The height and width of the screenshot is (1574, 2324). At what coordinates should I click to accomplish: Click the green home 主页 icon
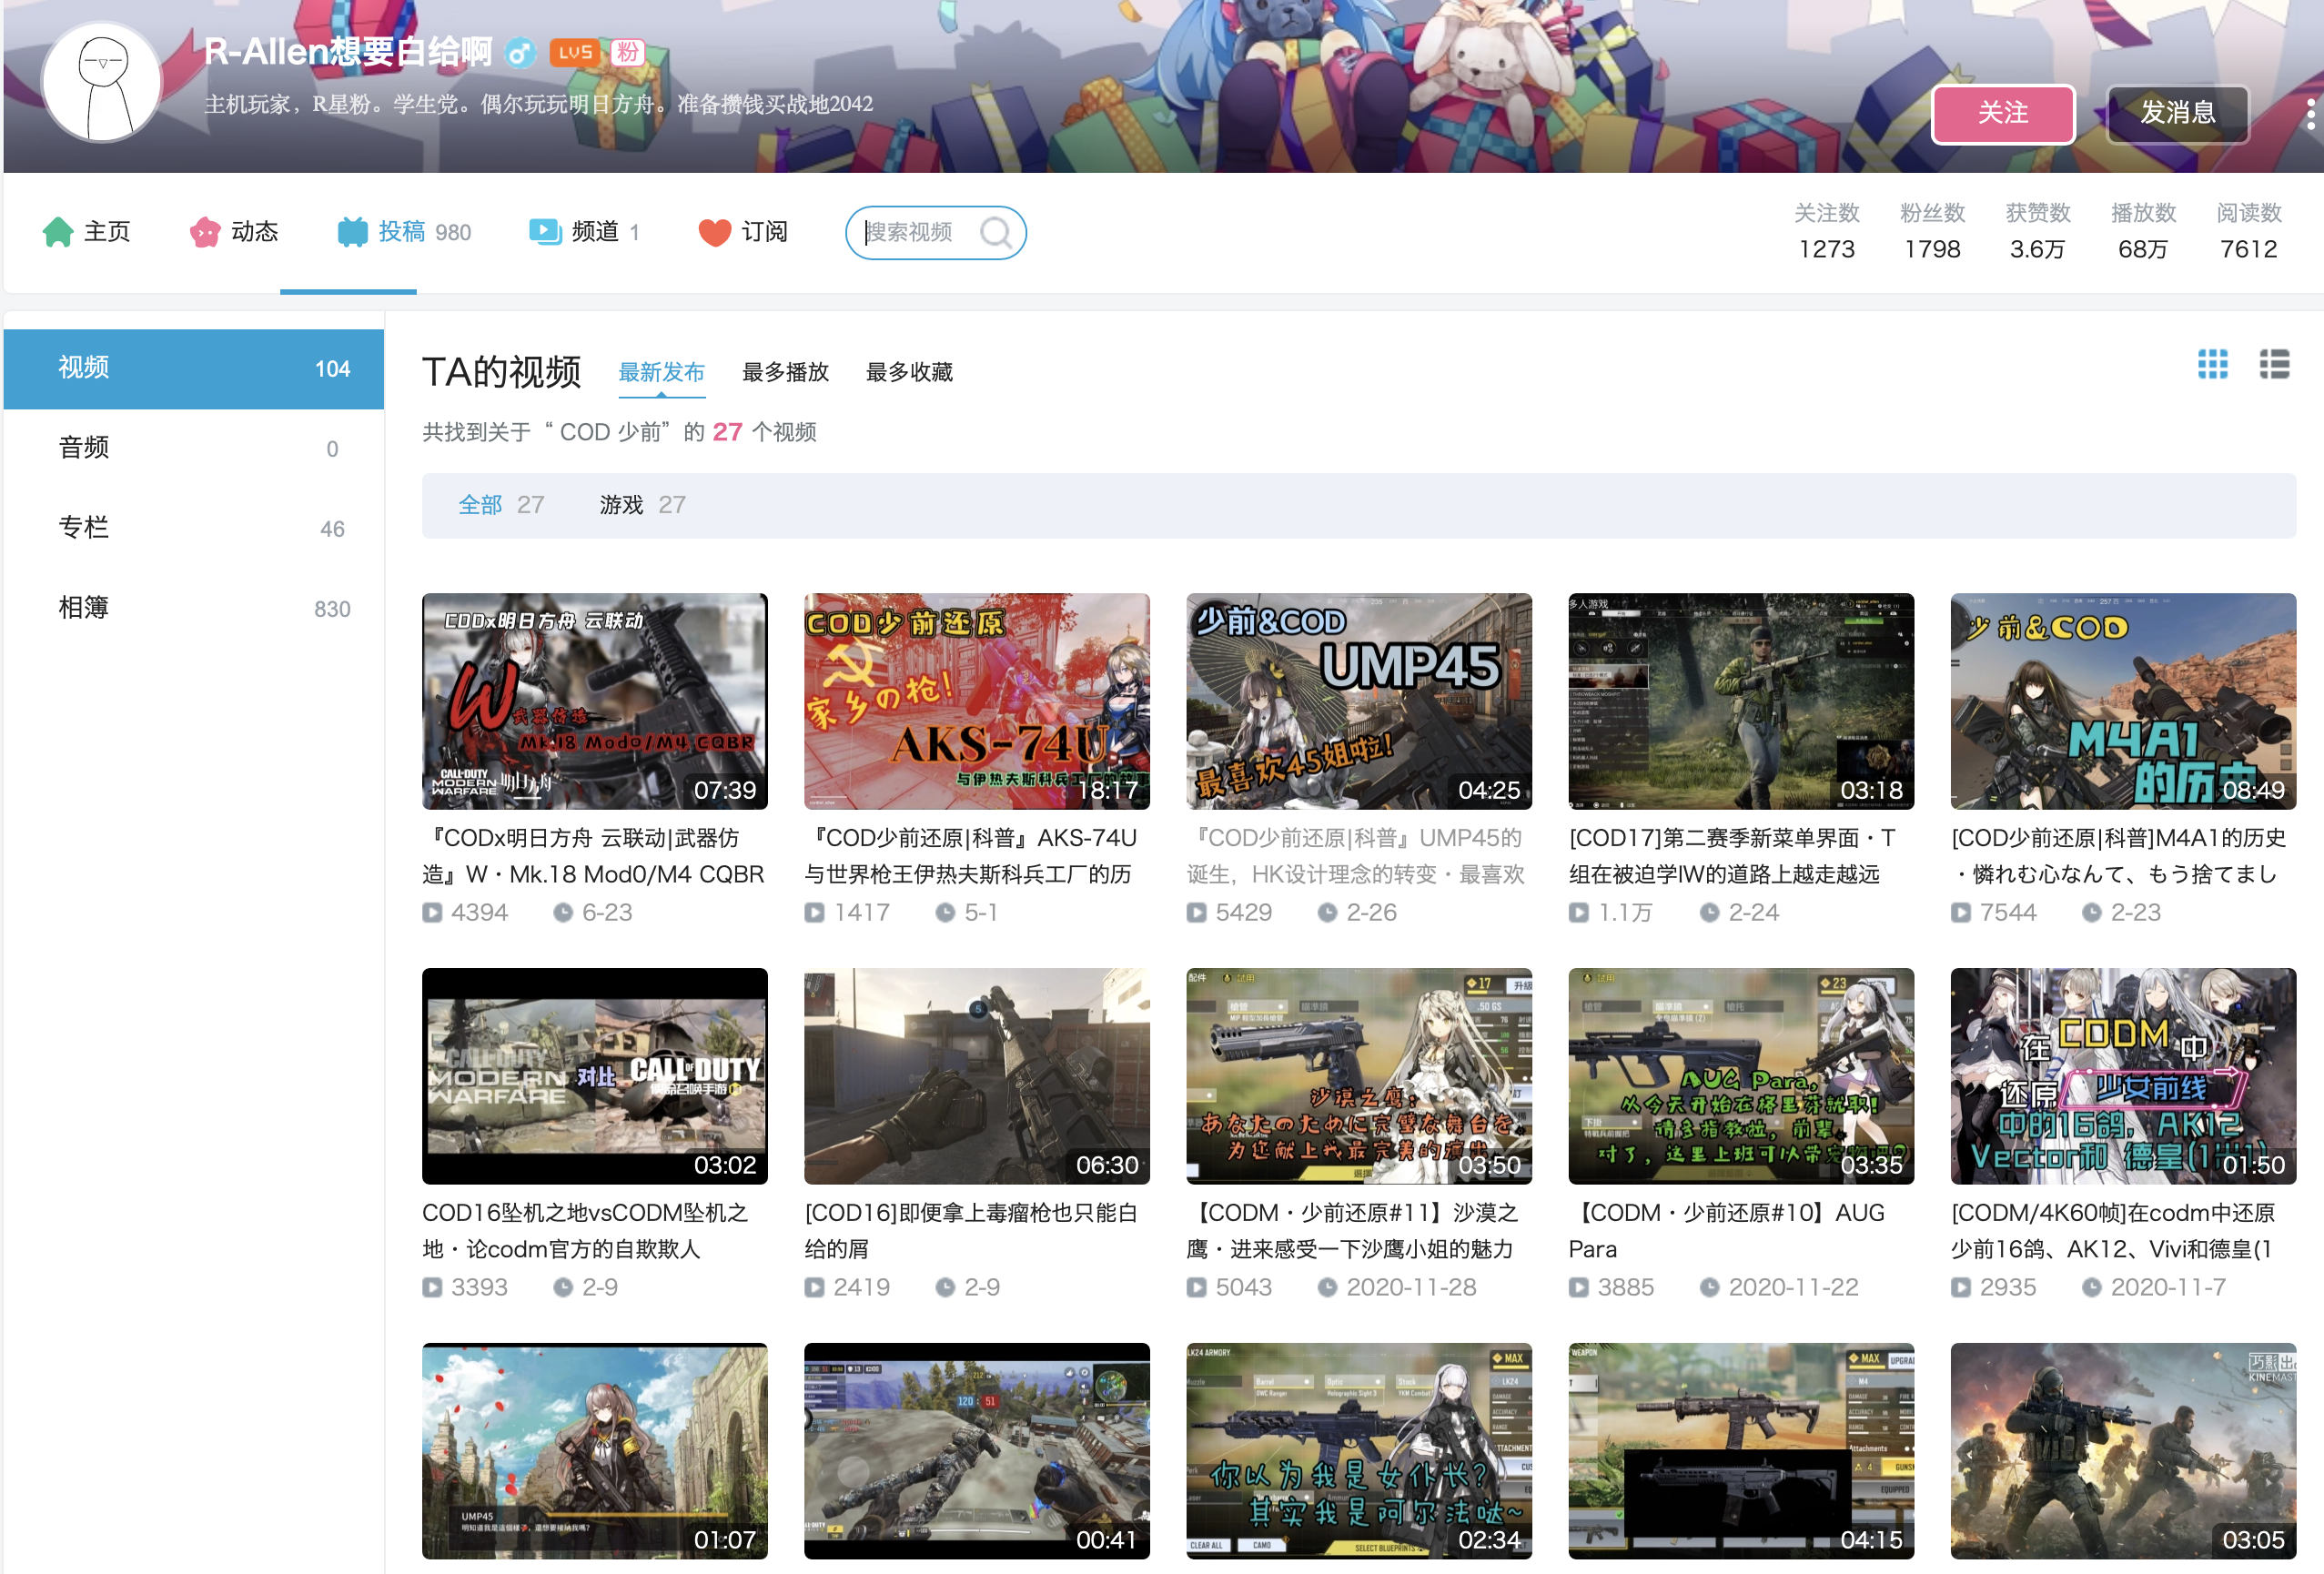coord(58,232)
